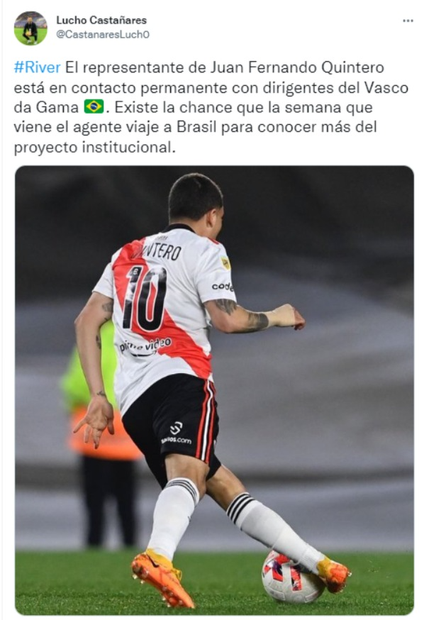Open the tweet's more options menu

[408, 21]
